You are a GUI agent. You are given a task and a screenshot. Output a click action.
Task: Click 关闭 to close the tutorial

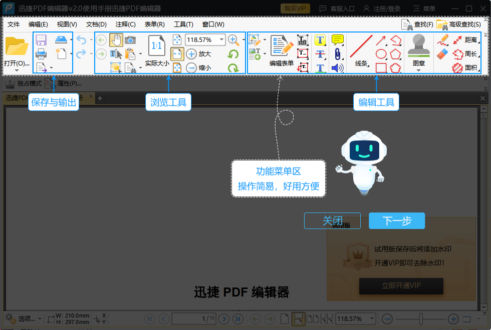332,221
